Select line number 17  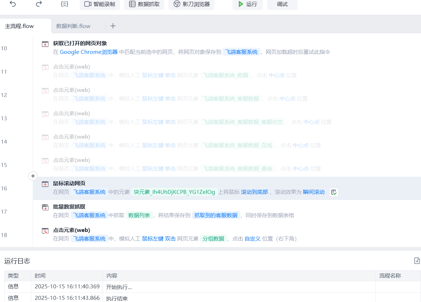click(x=4, y=212)
